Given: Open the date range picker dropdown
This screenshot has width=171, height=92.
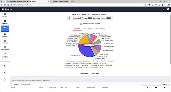Looking at the screenshot, I should click(x=90, y=18).
